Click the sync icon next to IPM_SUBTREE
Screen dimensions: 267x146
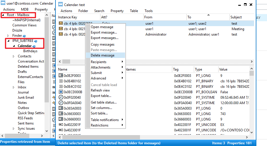(x=36, y=41)
